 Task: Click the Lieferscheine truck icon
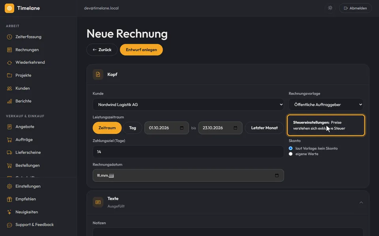click(x=9, y=153)
